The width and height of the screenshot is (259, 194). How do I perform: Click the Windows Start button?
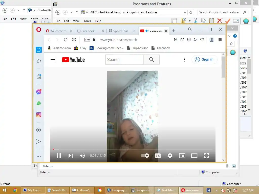(5, 190)
